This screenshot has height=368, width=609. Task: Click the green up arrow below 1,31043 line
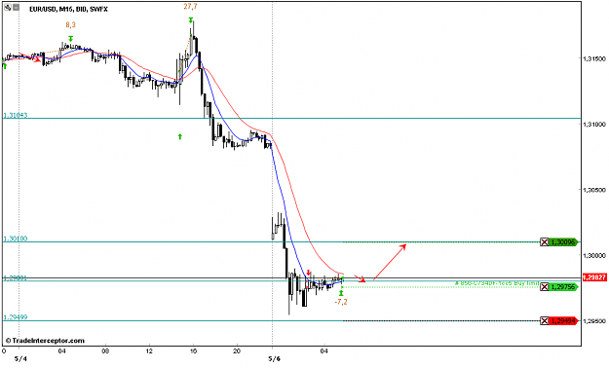180,136
